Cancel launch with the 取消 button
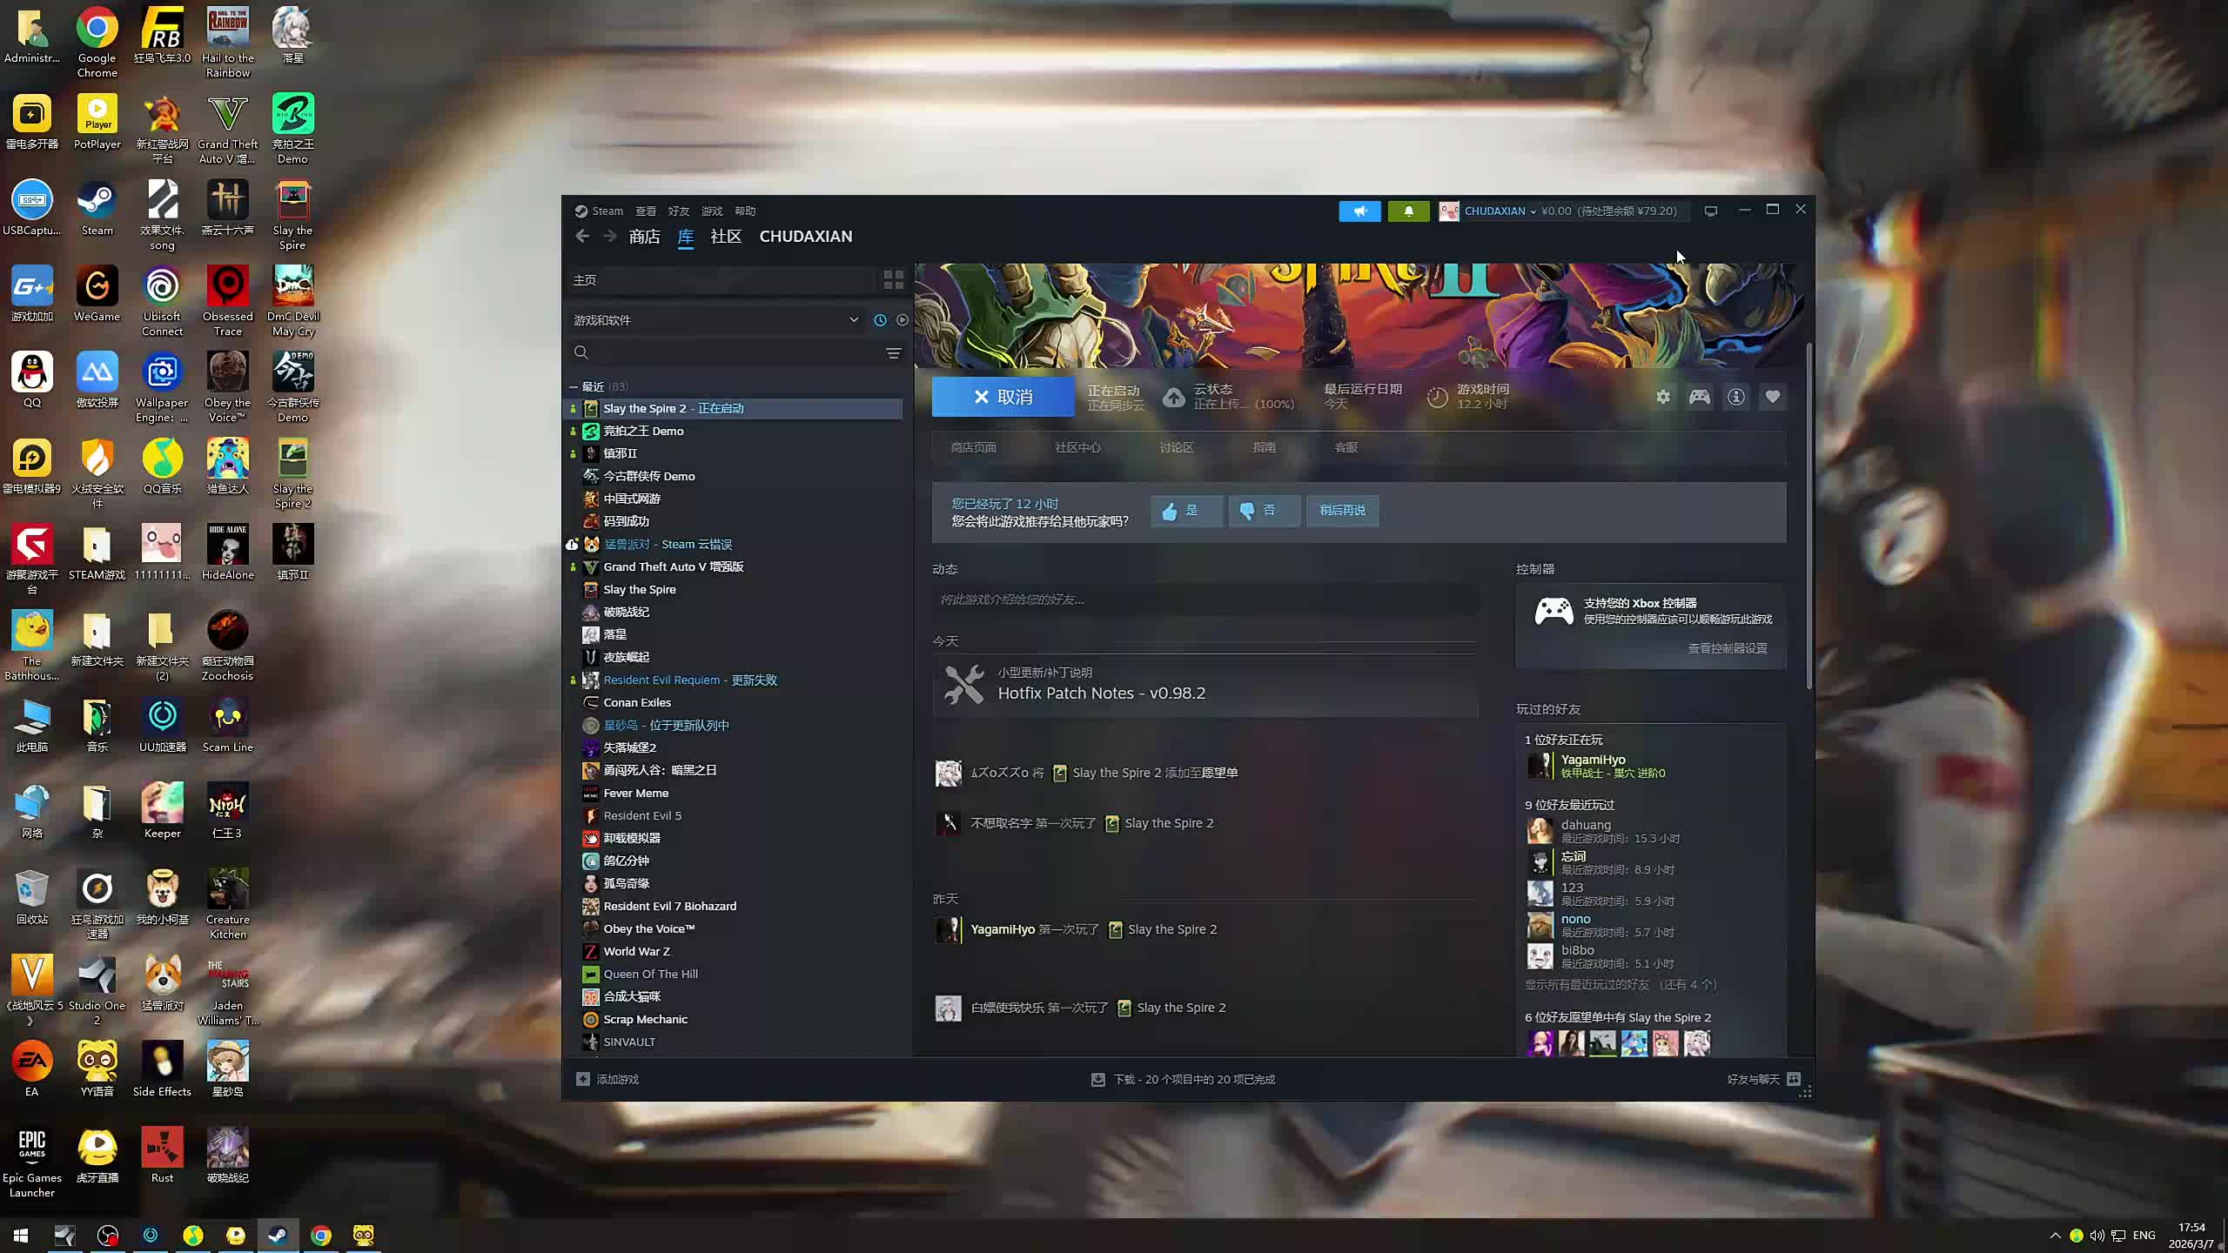Image resolution: width=2228 pixels, height=1253 pixels. [1003, 397]
